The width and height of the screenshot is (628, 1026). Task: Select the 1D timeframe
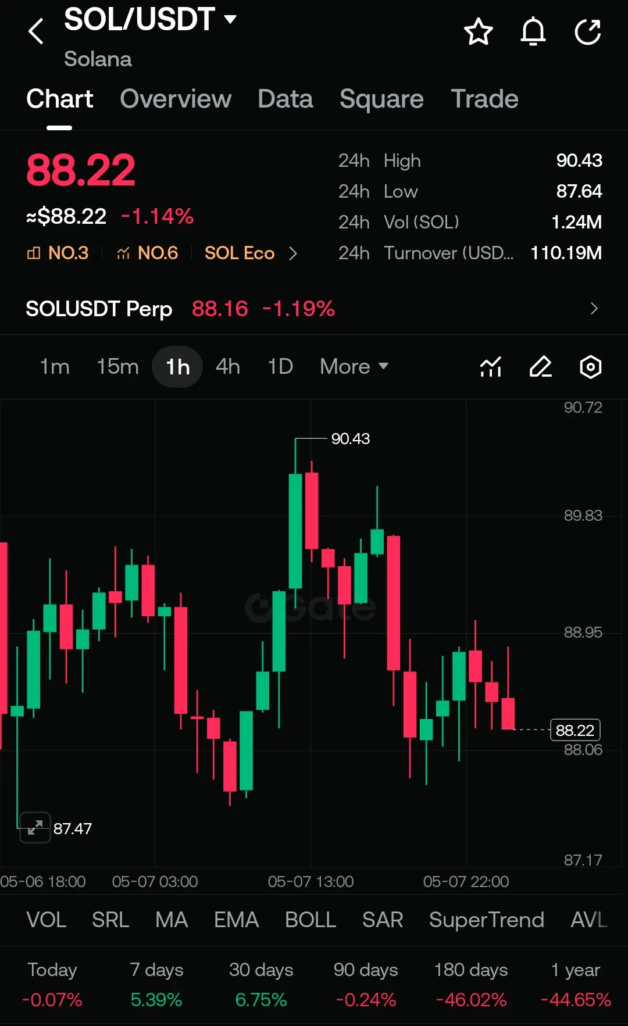click(x=280, y=367)
